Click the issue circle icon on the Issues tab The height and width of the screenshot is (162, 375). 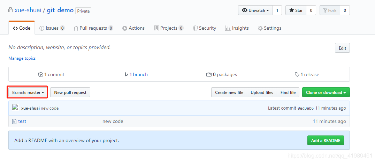[42, 28]
